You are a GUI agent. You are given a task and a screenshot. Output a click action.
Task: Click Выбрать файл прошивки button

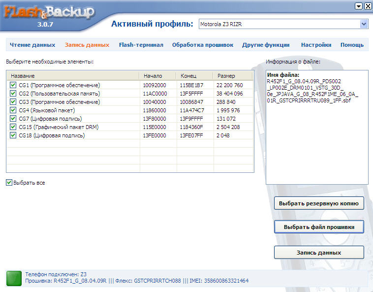[x=319, y=227]
